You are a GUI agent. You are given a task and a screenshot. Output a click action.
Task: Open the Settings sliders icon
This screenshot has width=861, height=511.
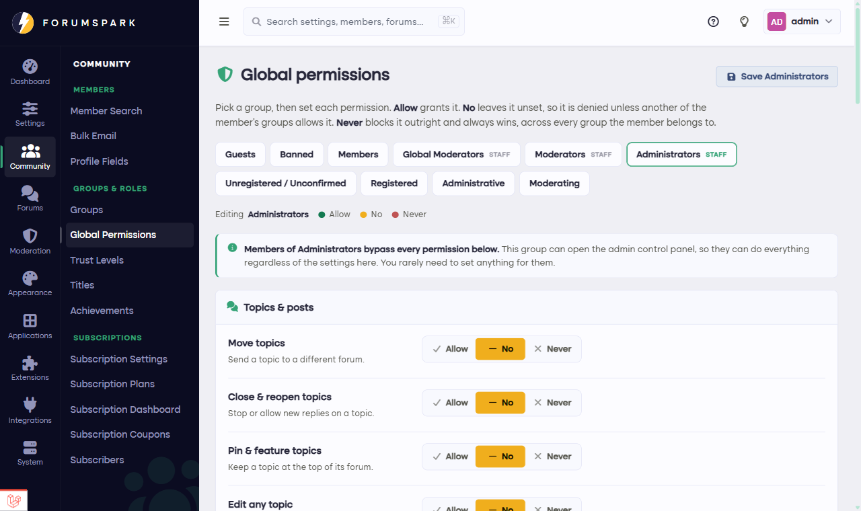pyautogui.click(x=30, y=108)
